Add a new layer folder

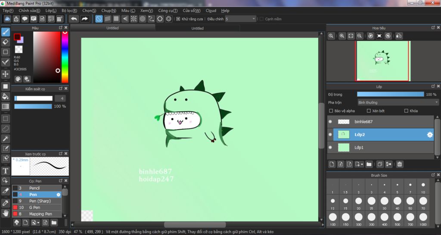[x=369, y=165]
